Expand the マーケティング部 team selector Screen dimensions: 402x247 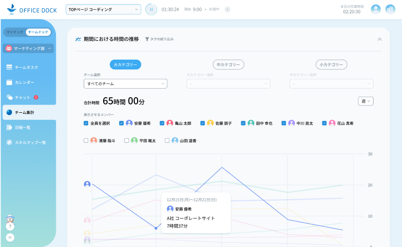[28, 48]
